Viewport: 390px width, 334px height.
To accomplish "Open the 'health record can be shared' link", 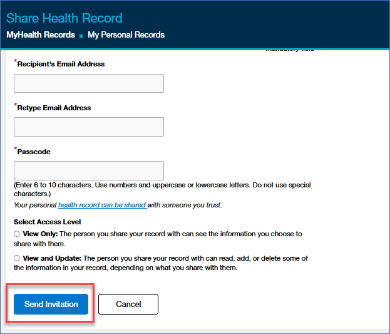I will (102, 205).
